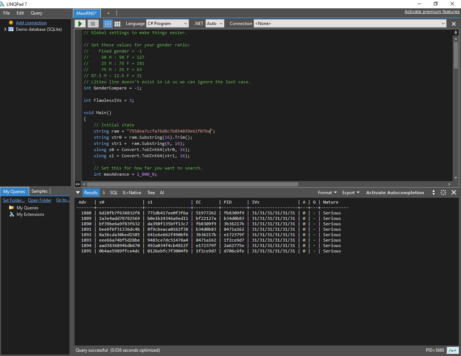Close the results panel with the X icon
The width and height of the screenshot is (461, 356).
click(454, 193)
